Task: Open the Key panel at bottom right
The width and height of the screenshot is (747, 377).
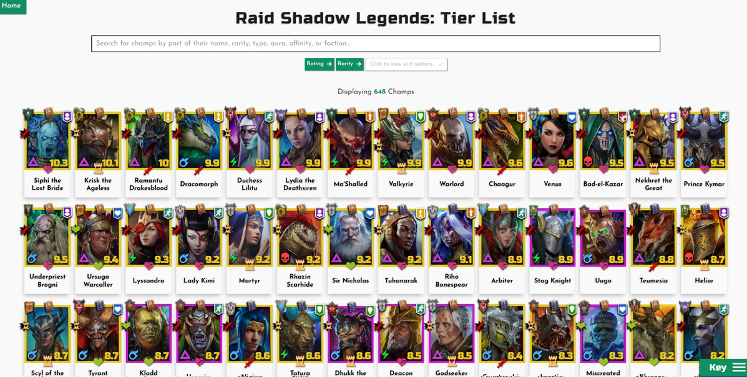Action: (x=723, y=368)
